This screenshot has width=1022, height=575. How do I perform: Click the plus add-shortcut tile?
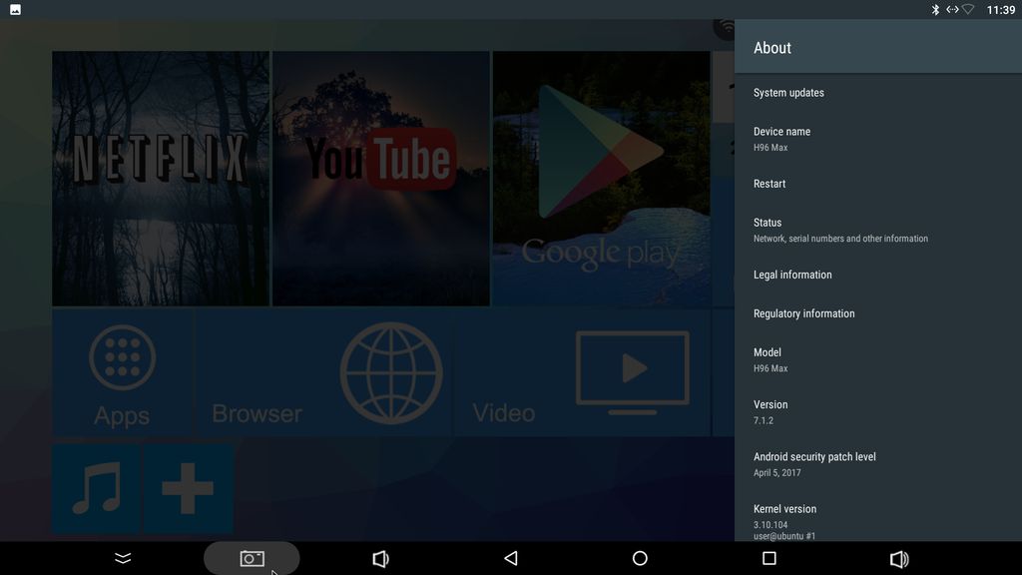tap(189, 489)
